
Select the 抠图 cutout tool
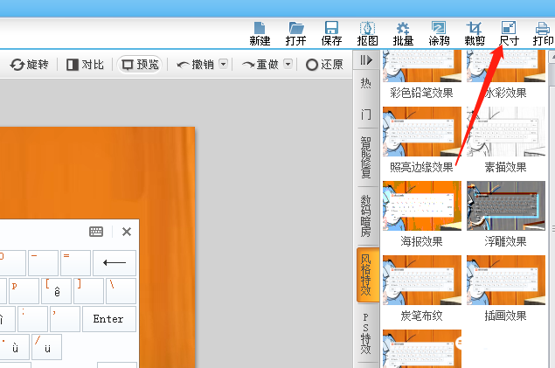coord(368,33)
